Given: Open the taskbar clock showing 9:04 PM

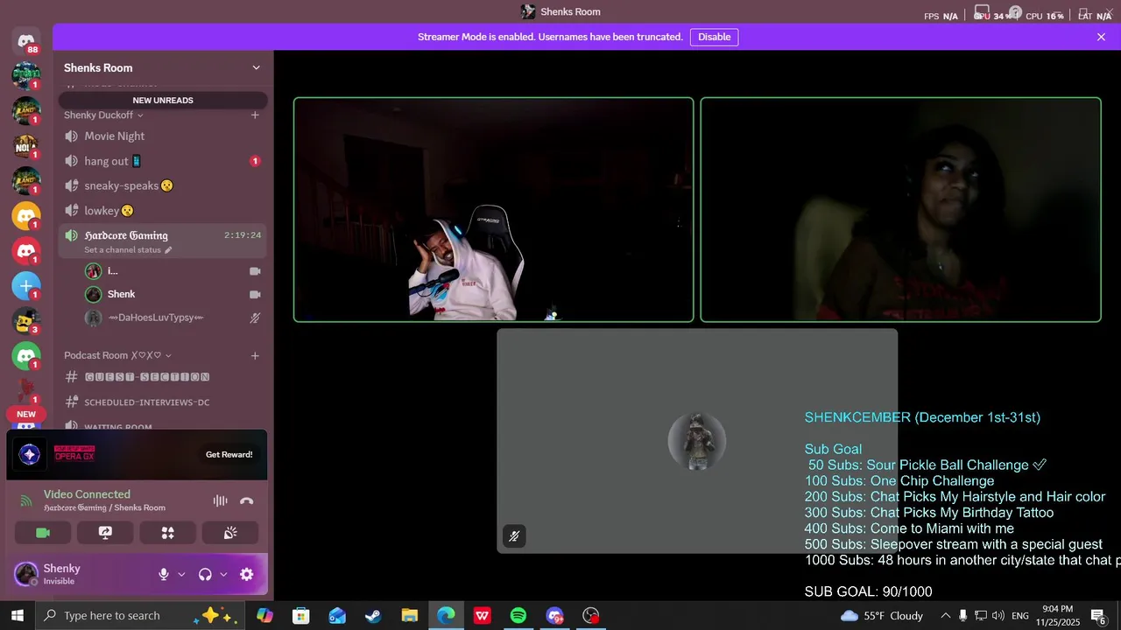Looking at the screenshot, I should [1057, 616].
